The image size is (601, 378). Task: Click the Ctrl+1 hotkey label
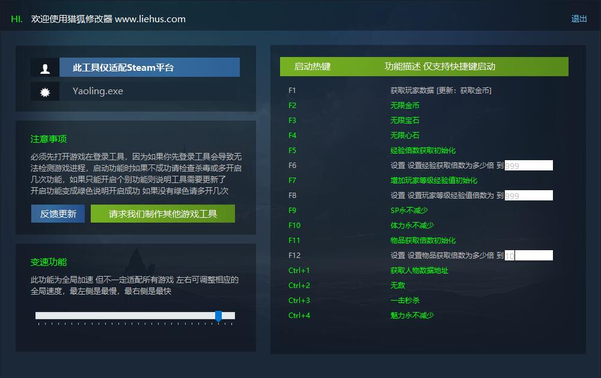tap(299, 270)
